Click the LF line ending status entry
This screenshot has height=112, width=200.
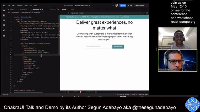[137, 94]
